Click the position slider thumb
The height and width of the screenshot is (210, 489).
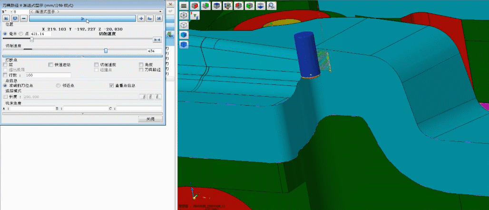32,39
